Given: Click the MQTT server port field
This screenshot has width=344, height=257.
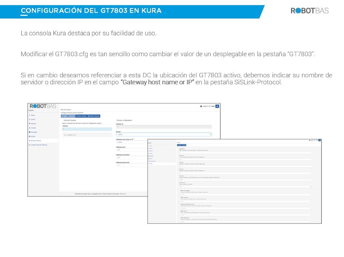Looking at the screenshot, I should (245, 201).
